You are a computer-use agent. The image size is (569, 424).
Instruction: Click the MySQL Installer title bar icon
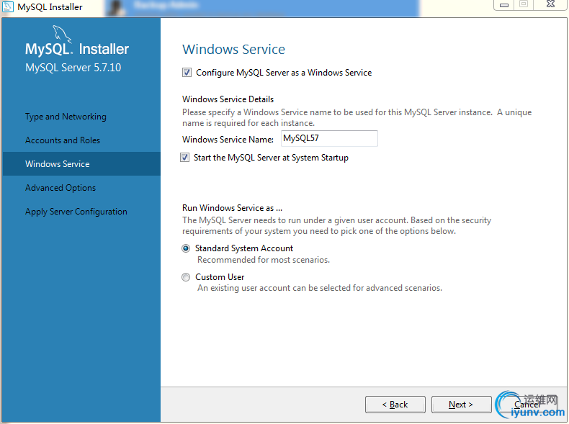pos(8,6)
